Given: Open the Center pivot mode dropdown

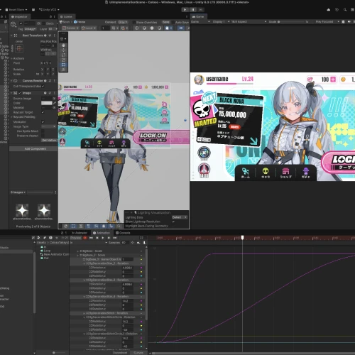Looking at the screenshot, I should [70, 28].
